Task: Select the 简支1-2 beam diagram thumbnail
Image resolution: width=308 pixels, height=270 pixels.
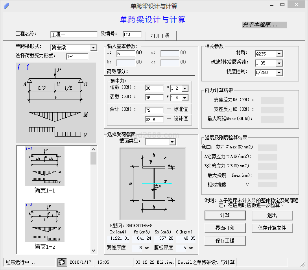Action: (44, 222)
